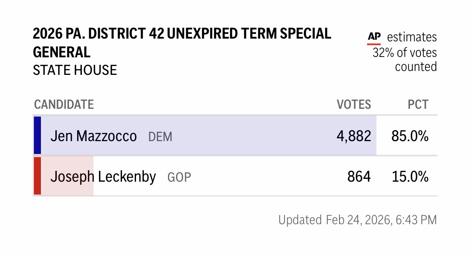Viewport: 470px width, 255px height.
Task: Click the VOTES column header
Action: point(354,104)
